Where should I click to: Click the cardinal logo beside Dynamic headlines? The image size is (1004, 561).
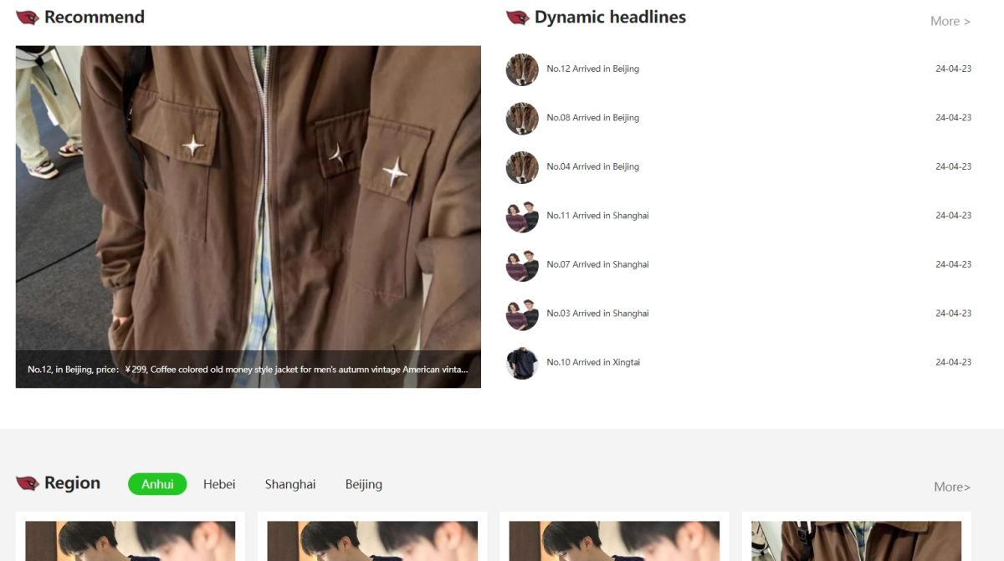pyautogui.click(x=517, y=18)
